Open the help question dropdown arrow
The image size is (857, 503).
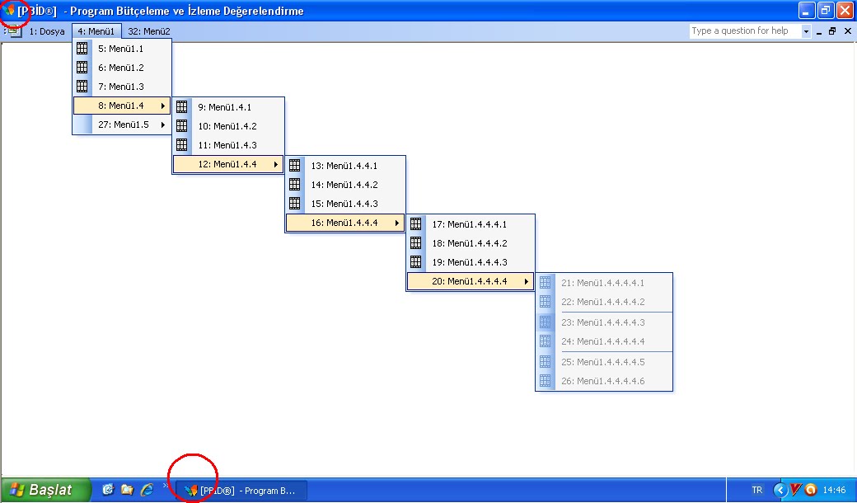806,31
